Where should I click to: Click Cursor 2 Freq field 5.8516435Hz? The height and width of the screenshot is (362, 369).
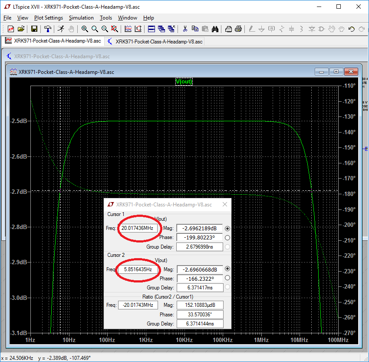click(x=138, y=269)
